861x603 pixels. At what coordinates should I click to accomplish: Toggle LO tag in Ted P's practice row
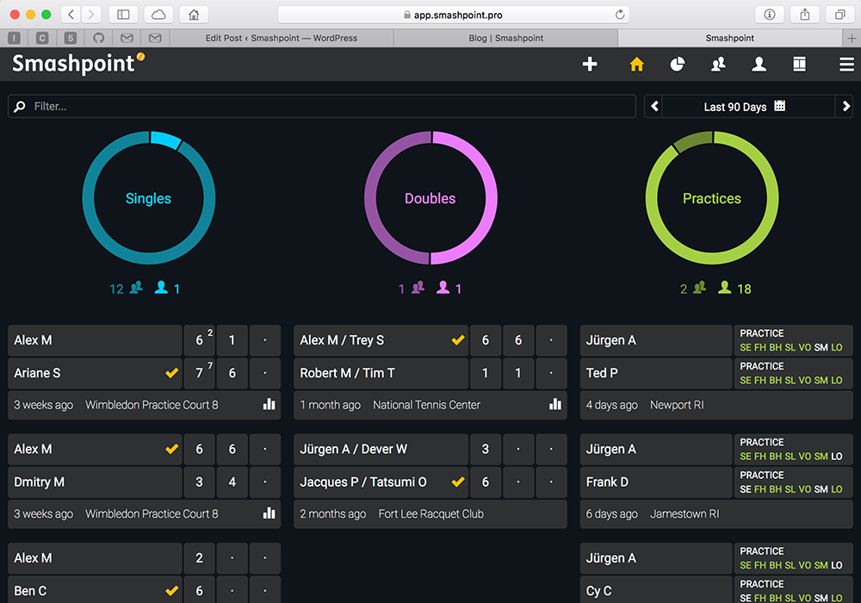click(x=837, y=380)
